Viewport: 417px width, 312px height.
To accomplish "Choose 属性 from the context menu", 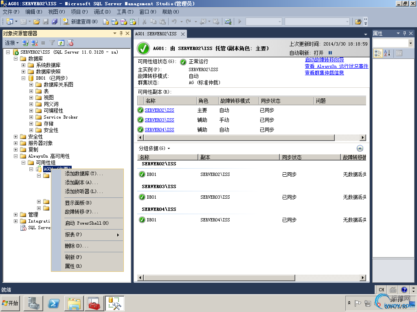I will pos(87,266).
